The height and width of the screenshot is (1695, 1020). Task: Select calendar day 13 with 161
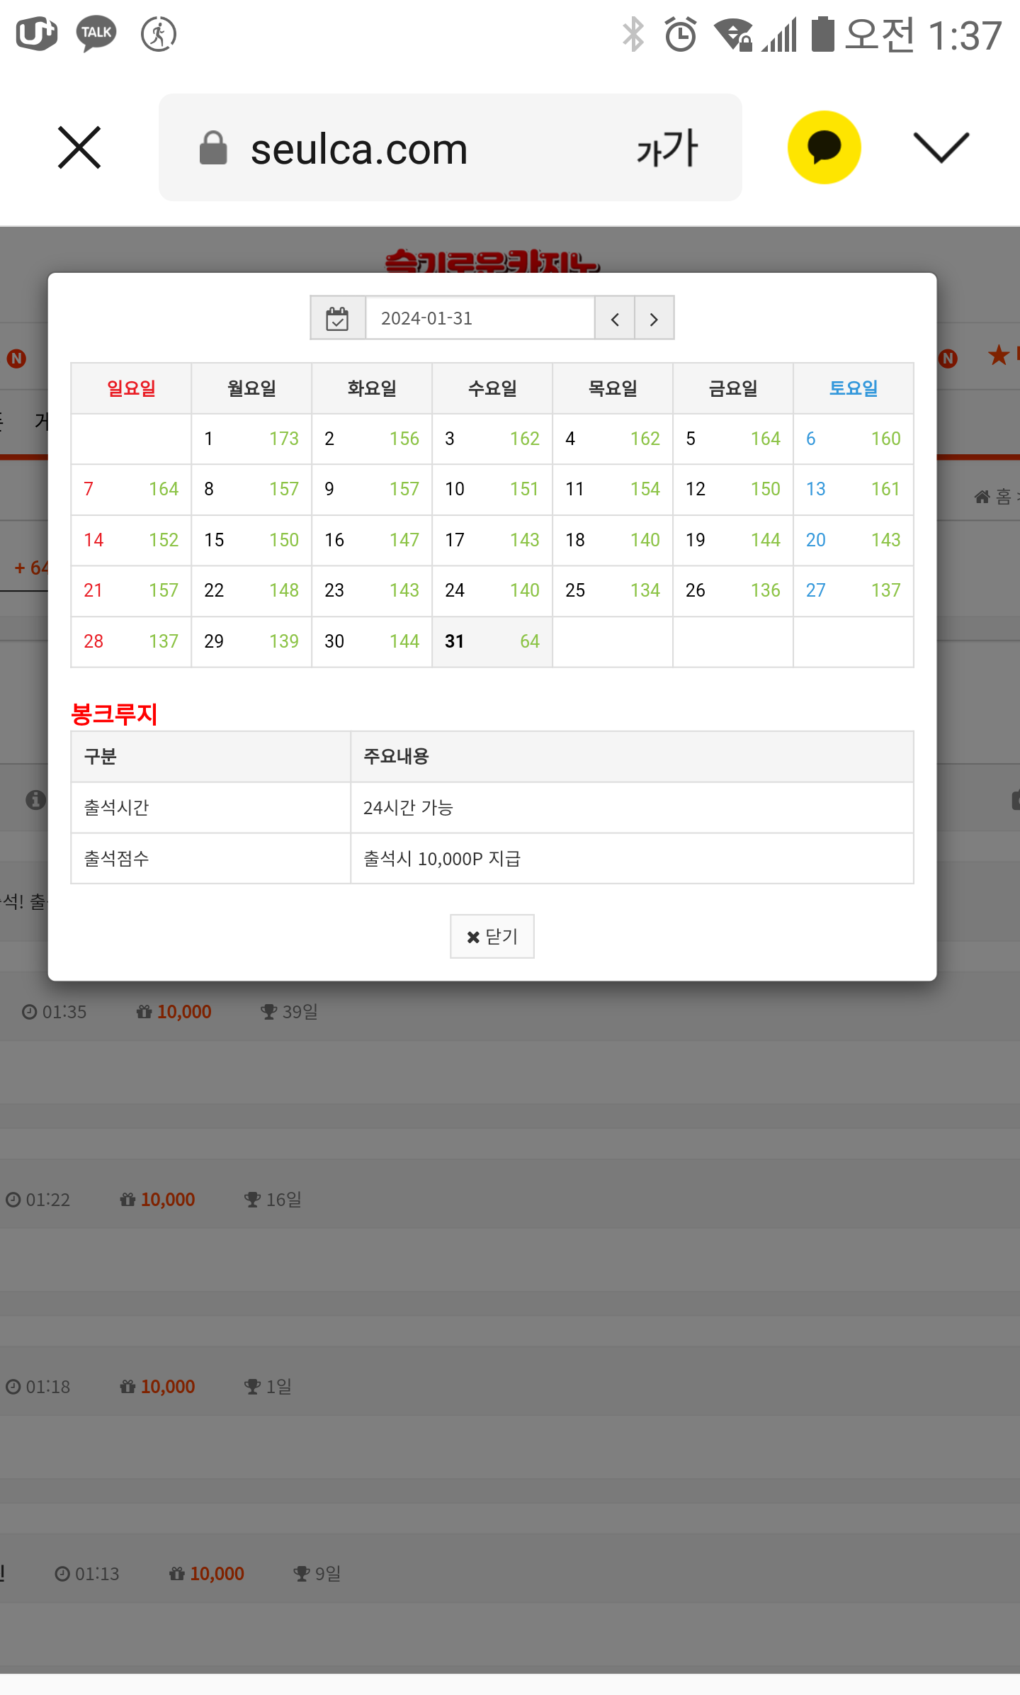click(x=854, y=489)
